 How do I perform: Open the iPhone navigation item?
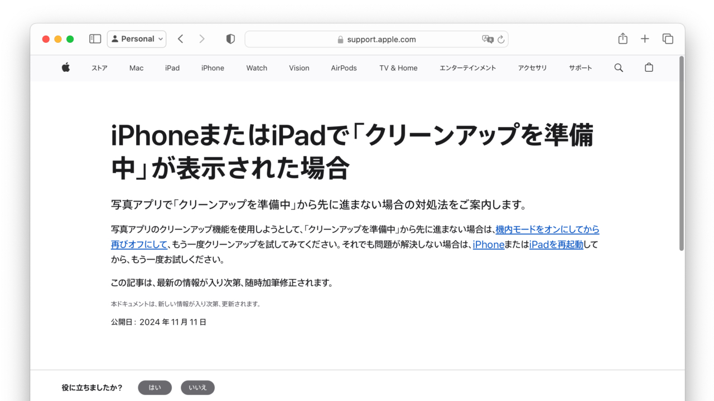pyautogui.click(x=213, y=68)
